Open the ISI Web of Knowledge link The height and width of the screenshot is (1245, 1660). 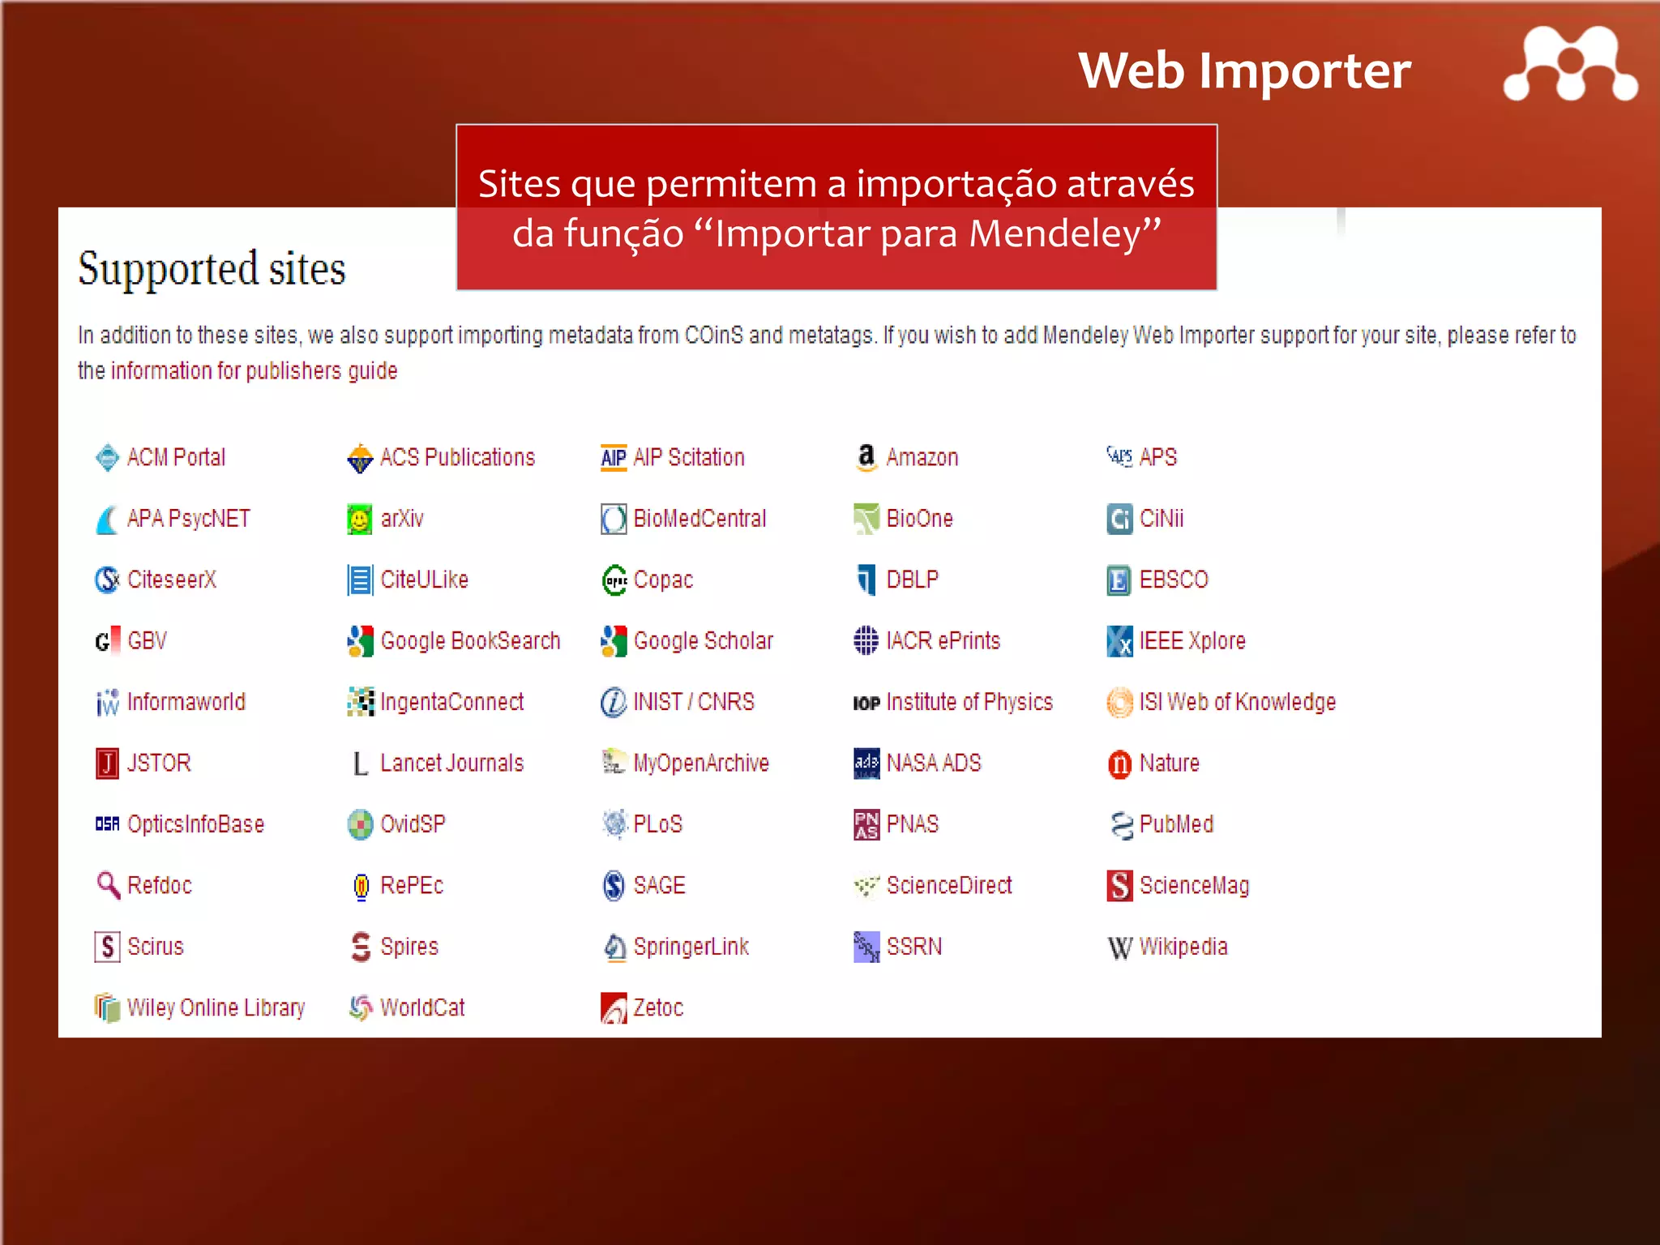pos(1238,703)
